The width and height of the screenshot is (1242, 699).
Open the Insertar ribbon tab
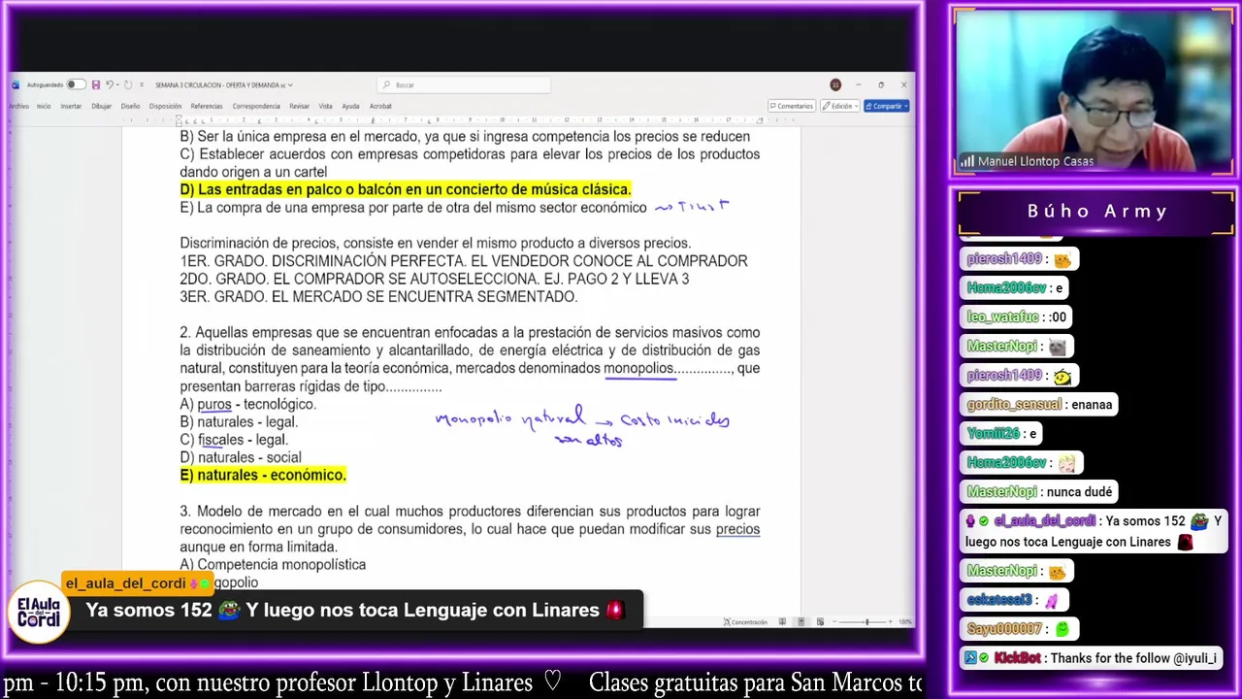(x=71, y=106)
